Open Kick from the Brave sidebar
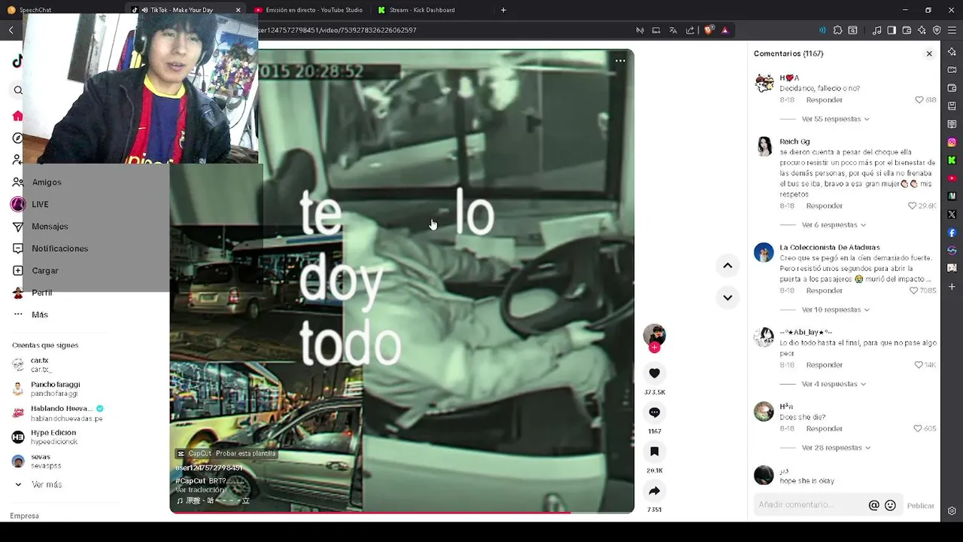 click(952, 160)
